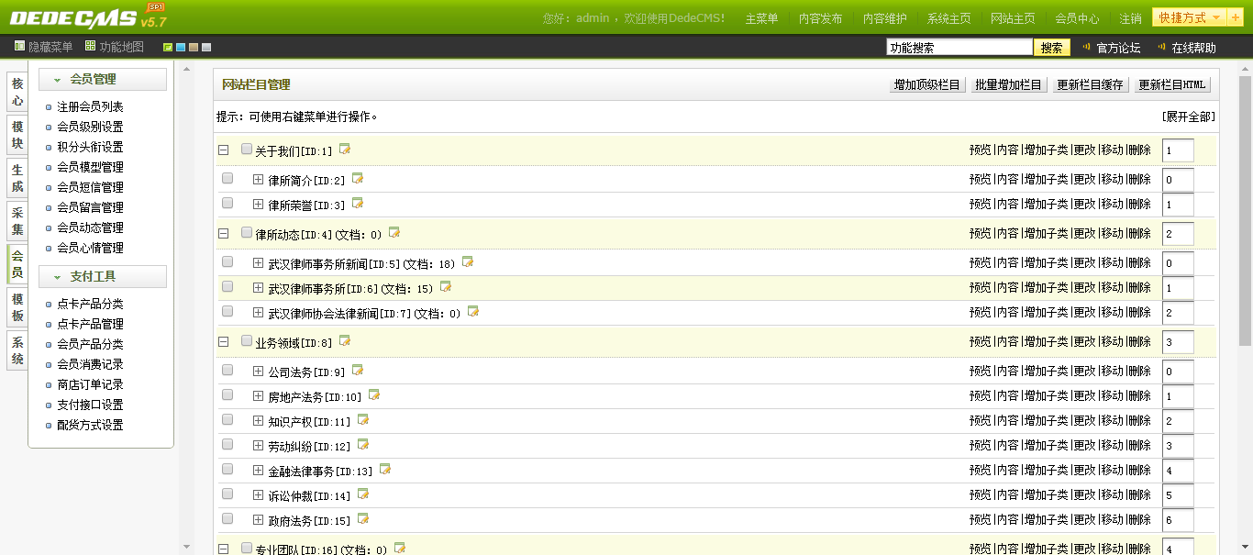Pick the blue skin color swatch
1253x555 pixels.
tap(181, 48)
